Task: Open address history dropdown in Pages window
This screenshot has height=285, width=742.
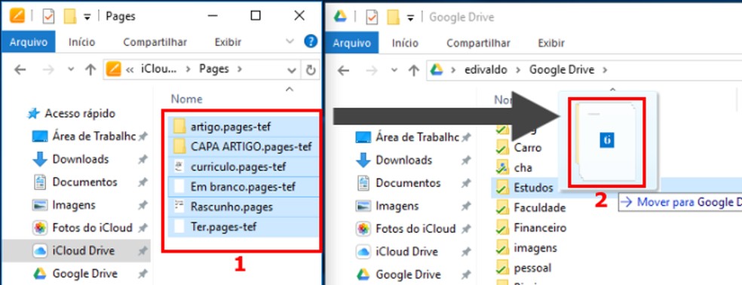Action: click(x=293, y=70)
